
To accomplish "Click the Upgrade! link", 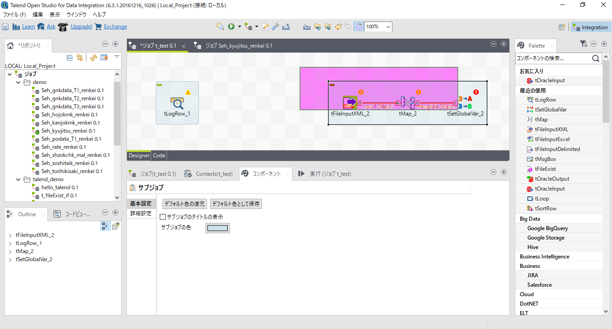I will [81, 27].
